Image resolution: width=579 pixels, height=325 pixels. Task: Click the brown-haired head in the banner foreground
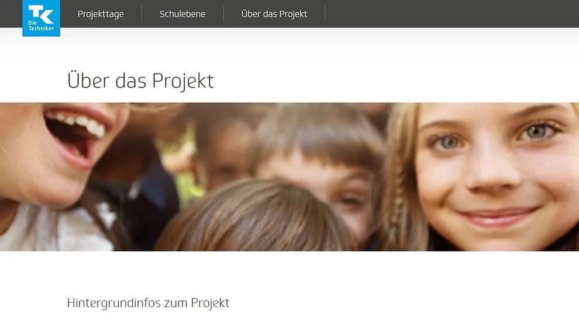255,218
